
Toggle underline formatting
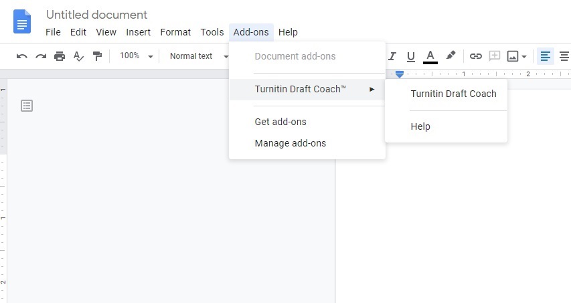click(411, 56)
